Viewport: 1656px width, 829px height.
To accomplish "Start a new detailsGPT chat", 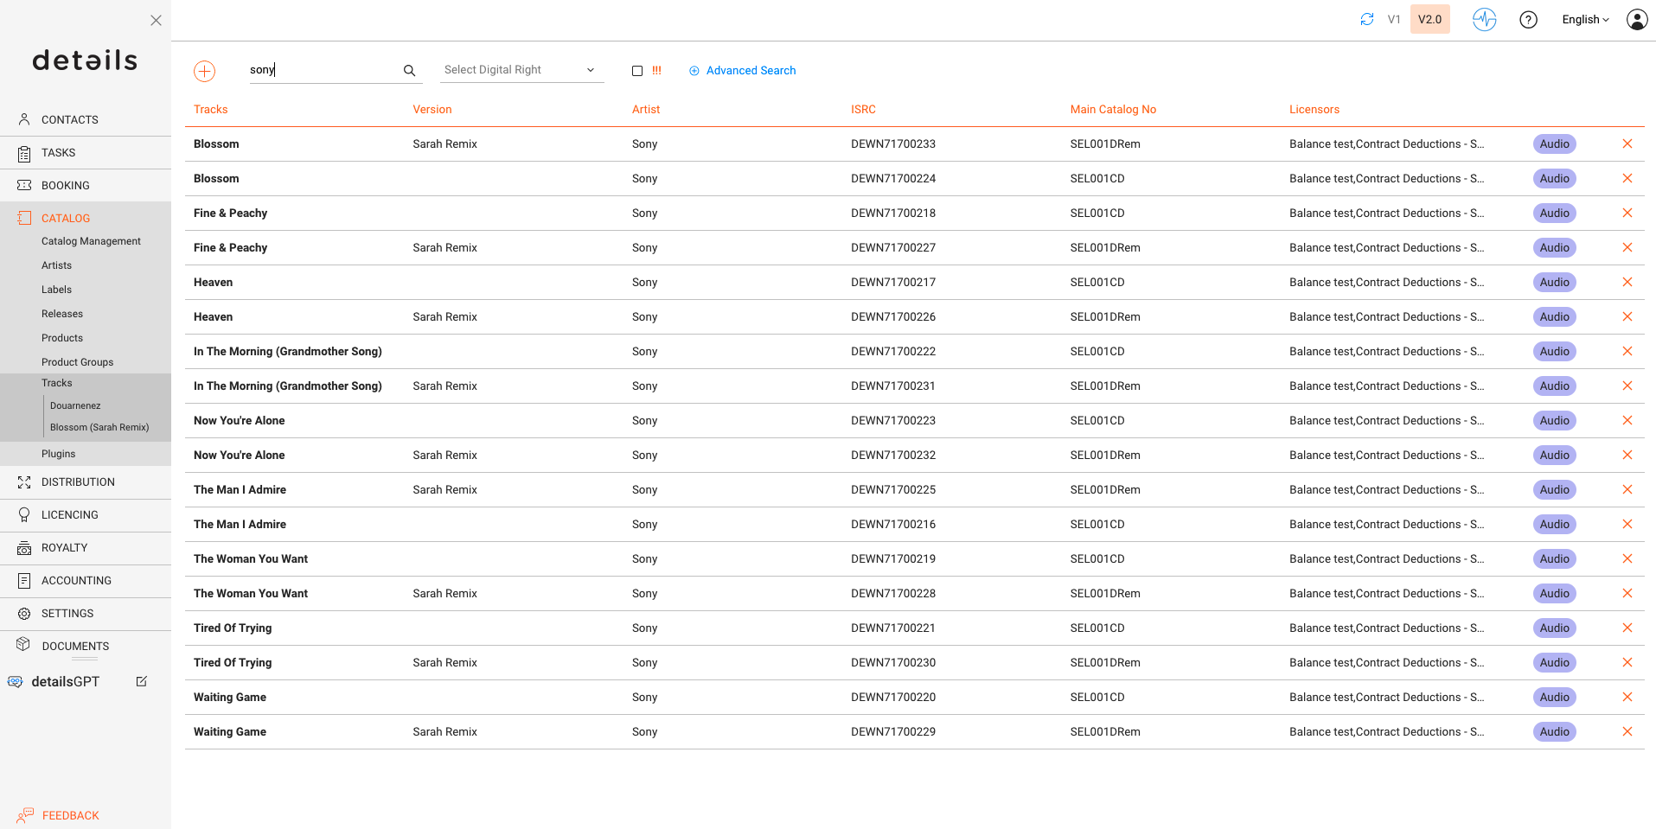I will [142, 682].
